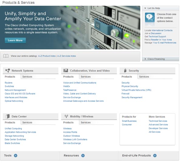The height and width of the screenshot is (163, 182).
Task: Open the Routers link
Action: [8, 83]
